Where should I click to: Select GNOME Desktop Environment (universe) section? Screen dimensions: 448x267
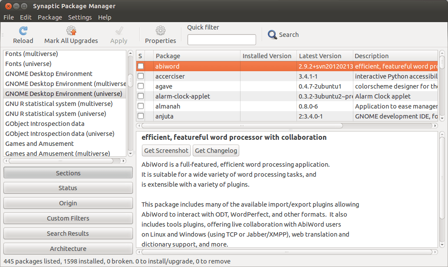(x=65, y=94)
